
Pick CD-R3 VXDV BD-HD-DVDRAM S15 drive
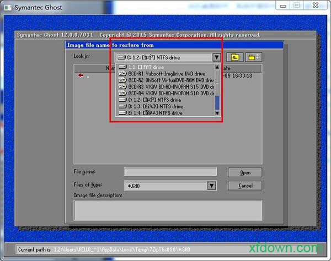point(165,87)
